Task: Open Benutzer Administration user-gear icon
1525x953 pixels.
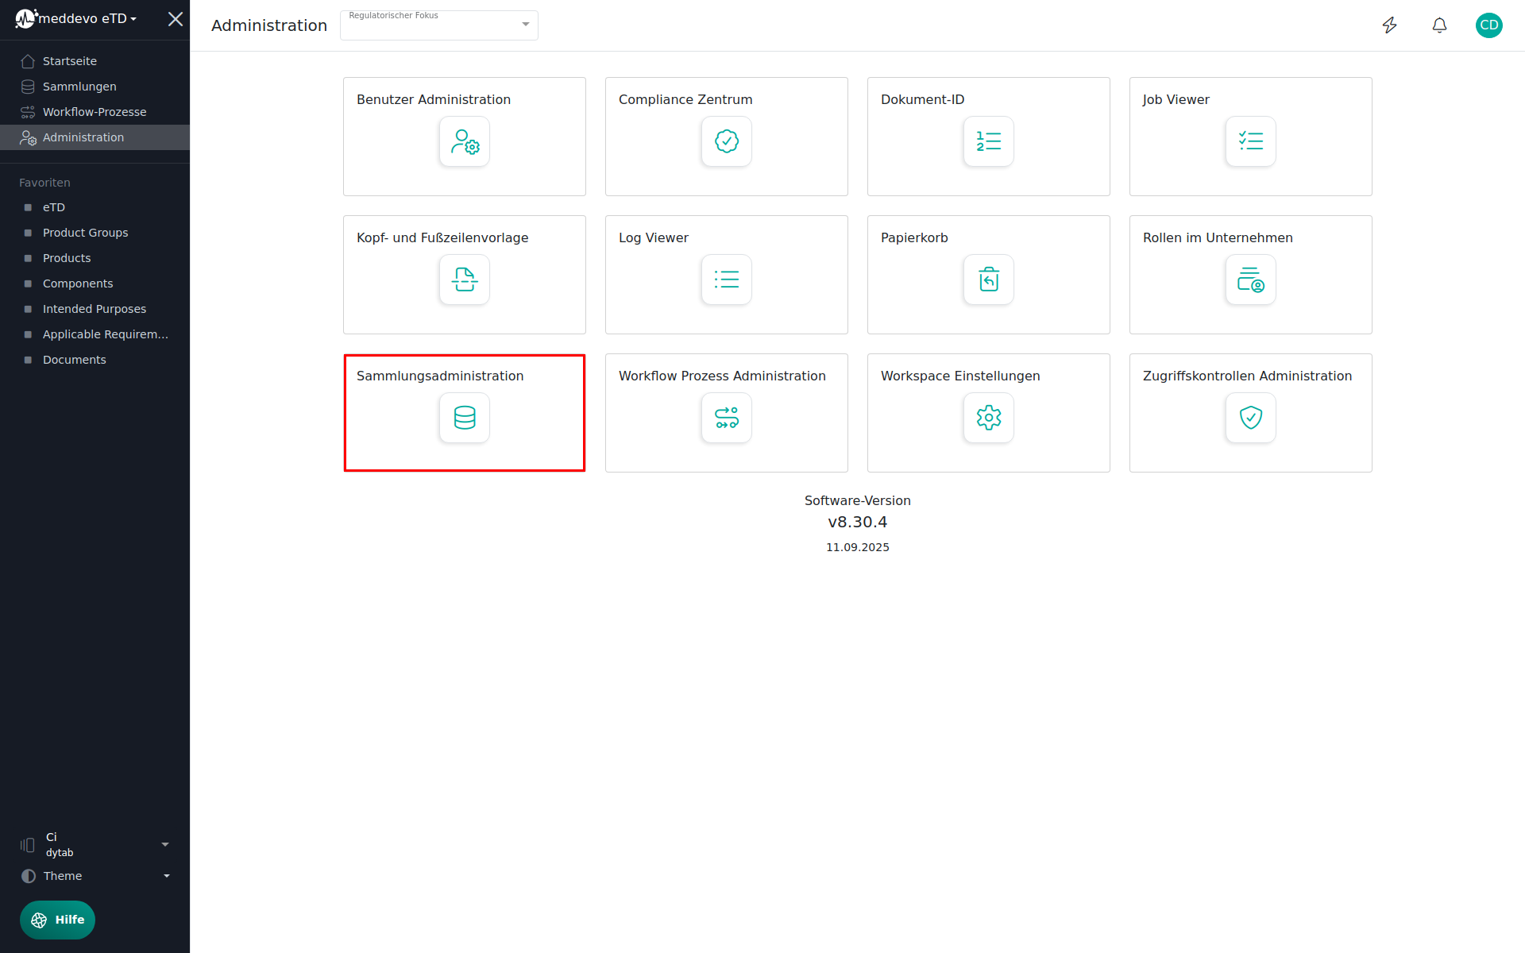Action: (465, 141)
